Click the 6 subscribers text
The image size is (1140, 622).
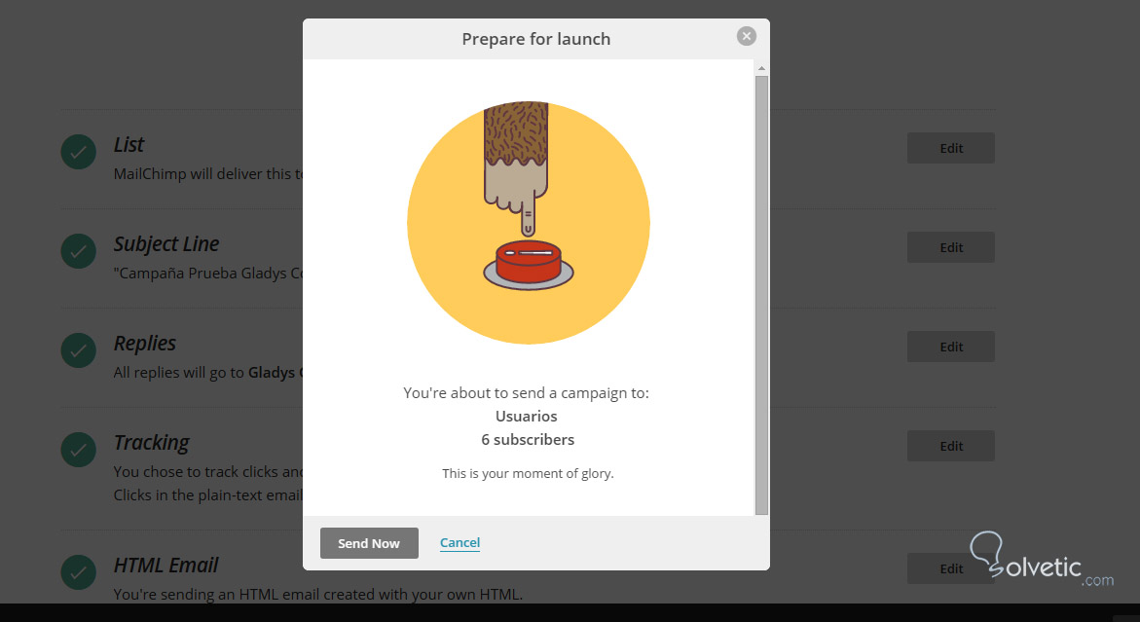click(528, 440)
